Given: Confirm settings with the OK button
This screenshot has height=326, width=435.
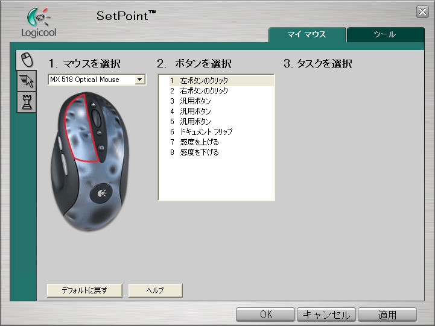Looking at the screenshot, I should coord(265,315).
